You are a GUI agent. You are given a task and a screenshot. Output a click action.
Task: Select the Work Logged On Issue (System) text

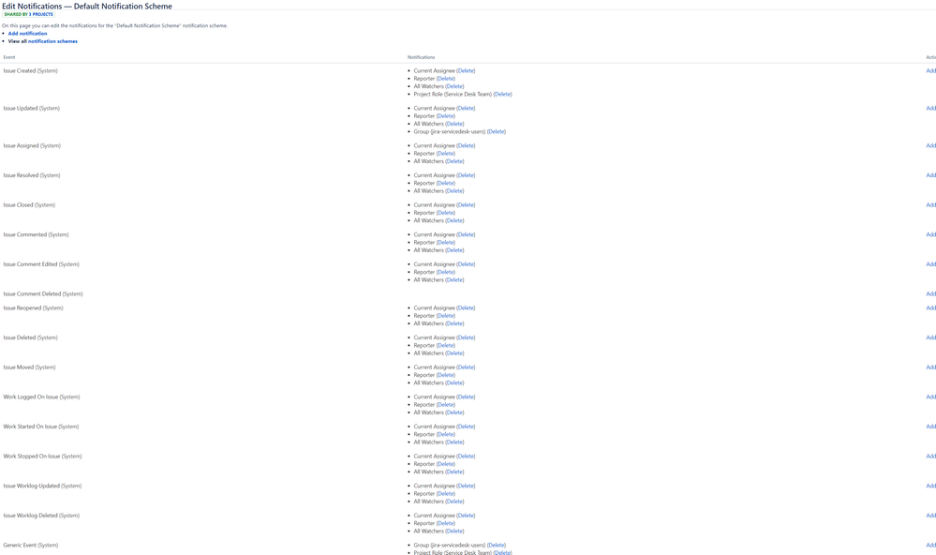41,397
